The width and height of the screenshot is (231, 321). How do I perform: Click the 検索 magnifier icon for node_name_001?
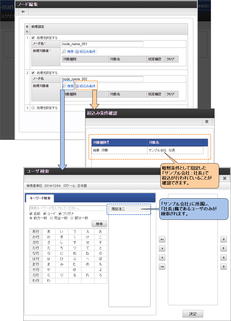tap(64, 51)
